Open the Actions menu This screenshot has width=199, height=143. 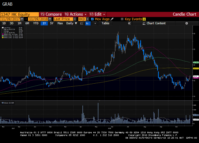tap(75, 14)
